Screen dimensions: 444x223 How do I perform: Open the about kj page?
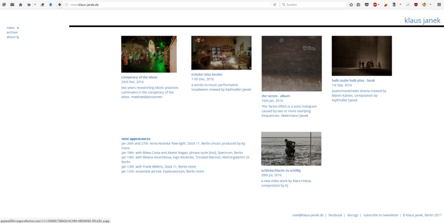[13, 37]
